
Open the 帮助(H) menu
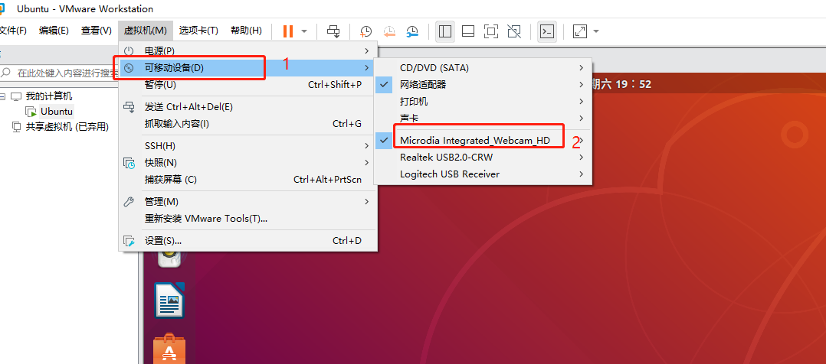click(x=246, y=31)
